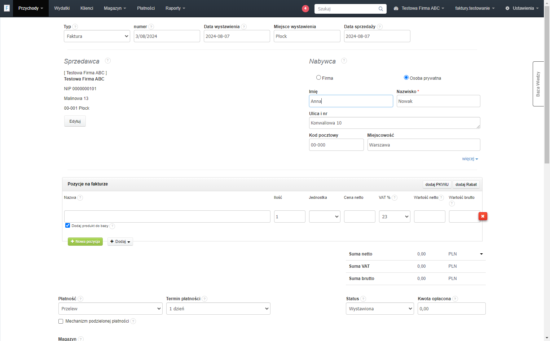The image size is (550, 341).
Task: Open Płatność Przelew dropdown
Action: pos(110,309)
